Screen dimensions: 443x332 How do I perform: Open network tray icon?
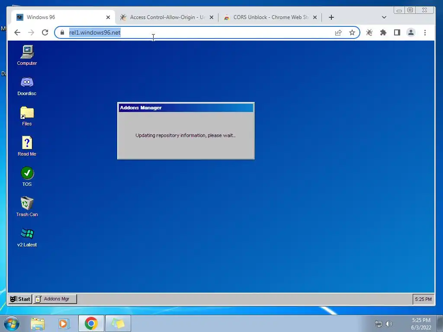(378, 324)
